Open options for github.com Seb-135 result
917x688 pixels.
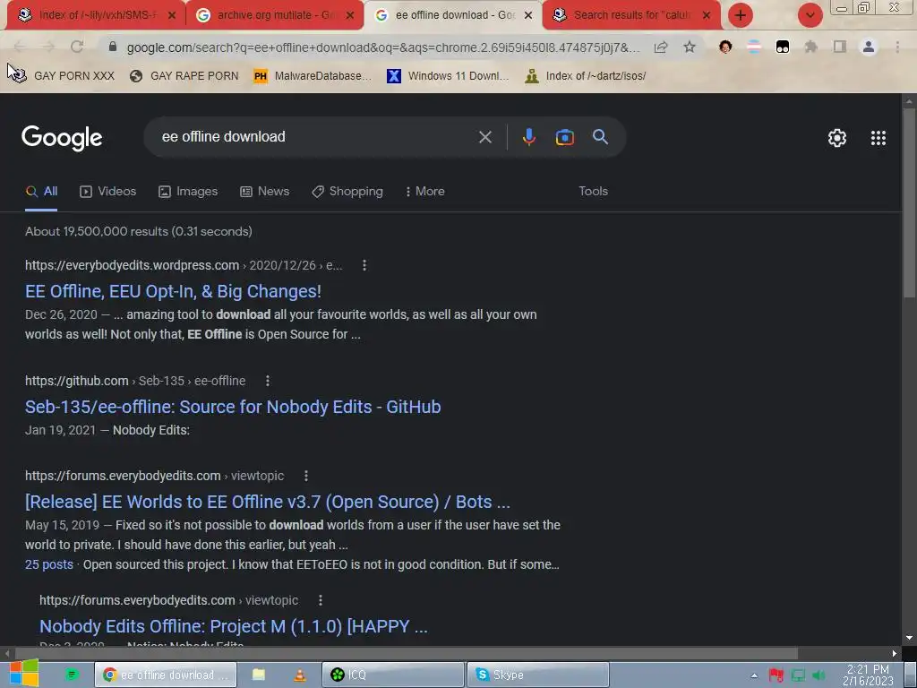[x=267, y=381]
